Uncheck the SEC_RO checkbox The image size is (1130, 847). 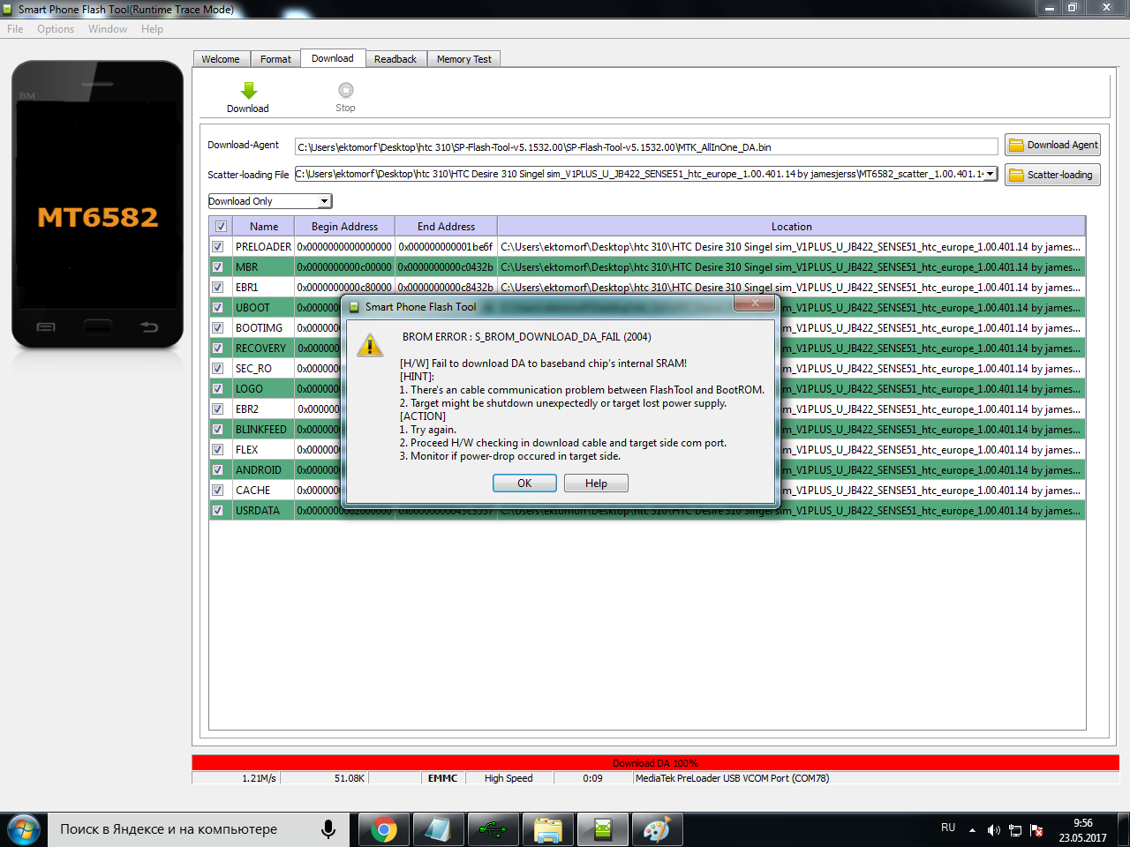point(217,369)
